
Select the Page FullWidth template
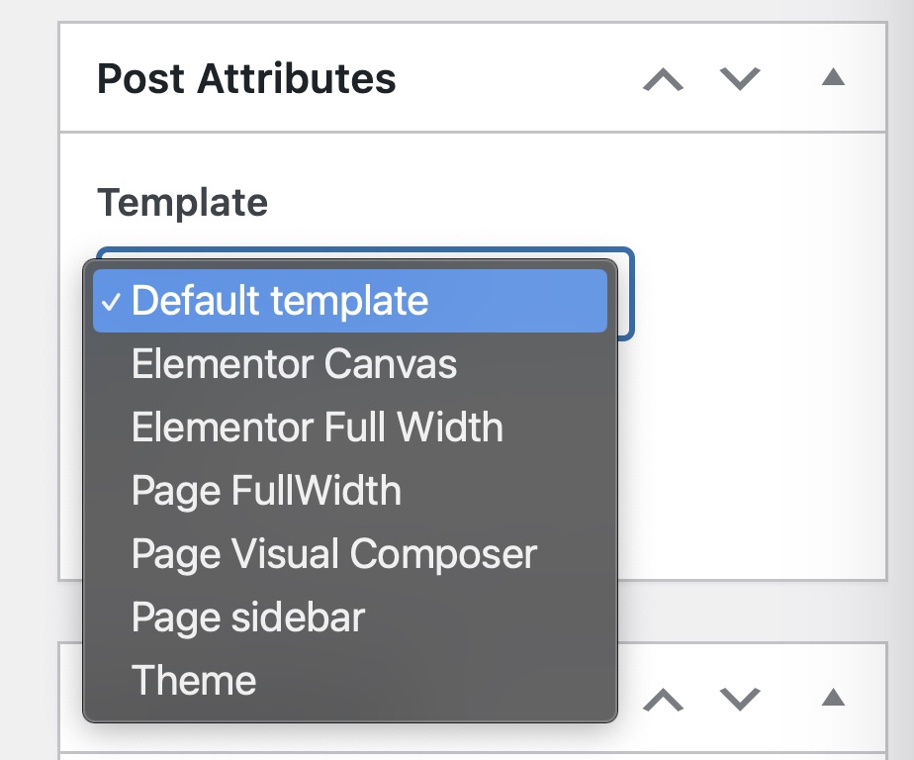pyautogui.click(x=266, y=491)
